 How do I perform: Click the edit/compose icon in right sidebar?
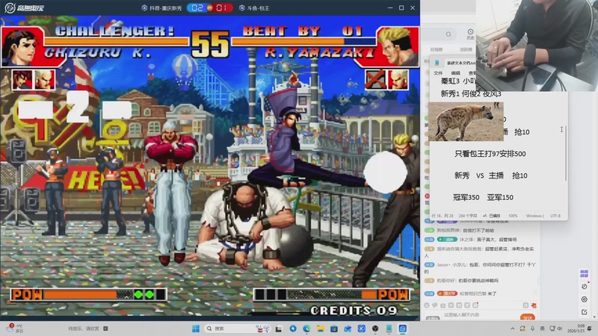[584, 312]
